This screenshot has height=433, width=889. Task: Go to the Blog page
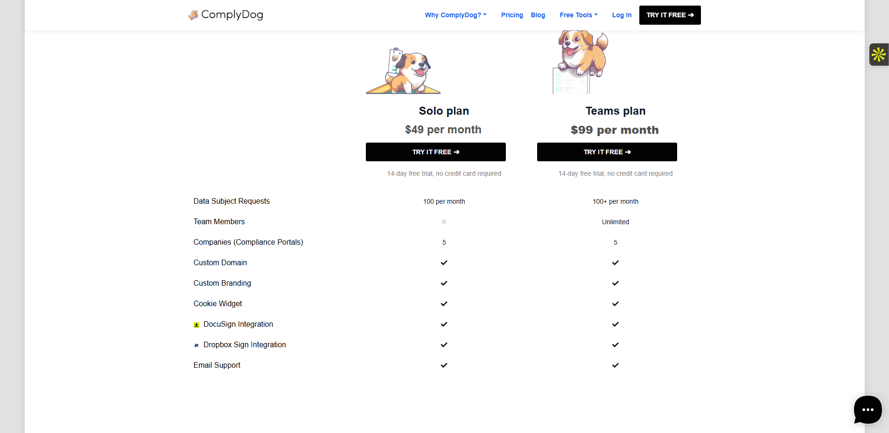[x=538, y=15]
